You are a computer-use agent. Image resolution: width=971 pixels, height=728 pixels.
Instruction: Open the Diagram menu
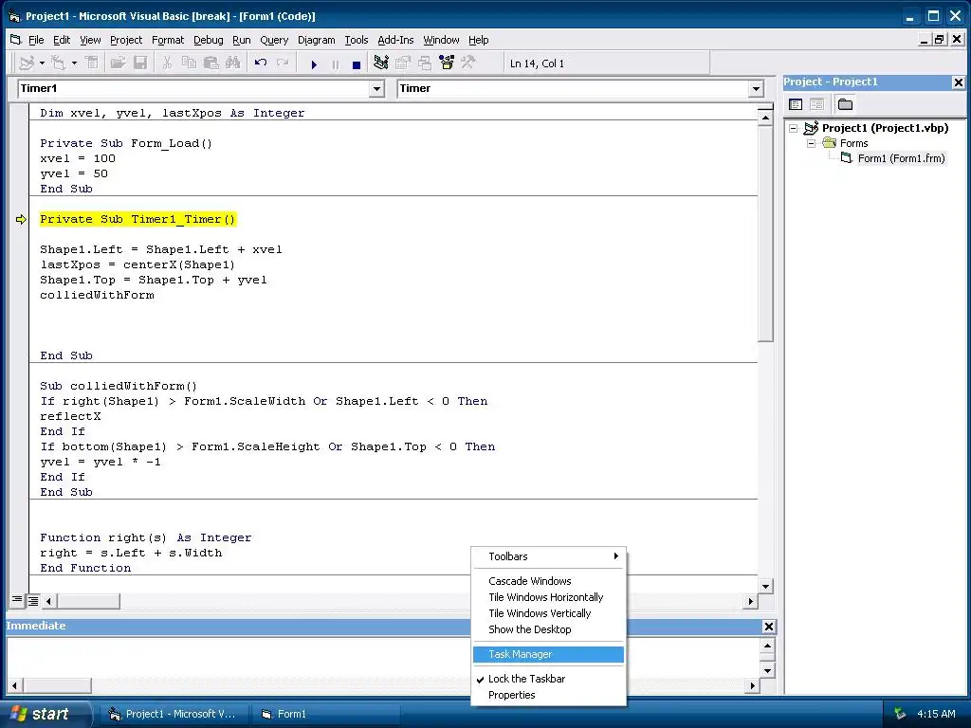coord(317,40)
